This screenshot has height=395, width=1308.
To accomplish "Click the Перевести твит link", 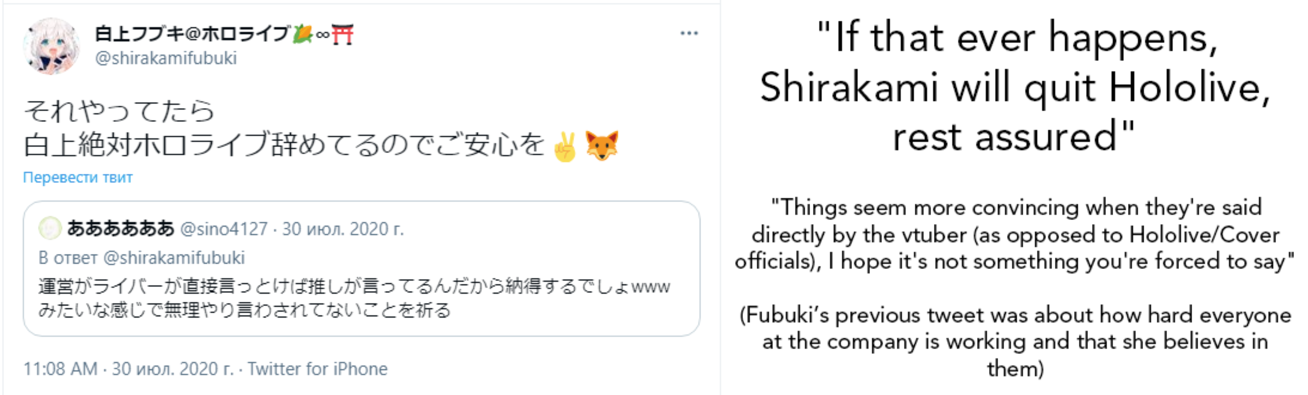I will tap(78, 177).
